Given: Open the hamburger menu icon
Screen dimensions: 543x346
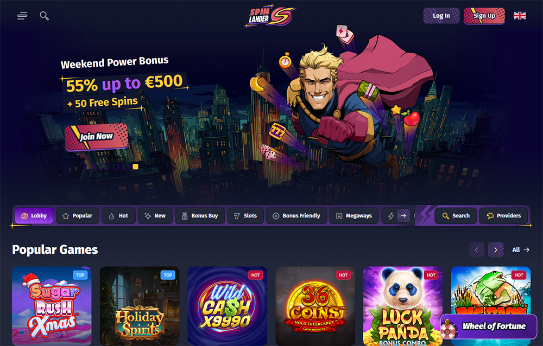Looking at the screenshot, I should click(22, 16).
